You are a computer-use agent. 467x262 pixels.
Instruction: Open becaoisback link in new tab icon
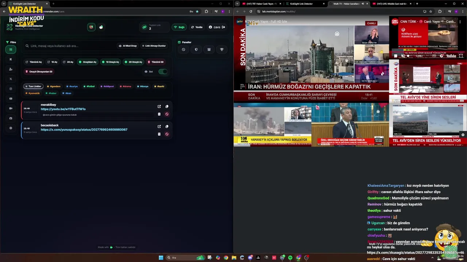(x=159, y=127)
